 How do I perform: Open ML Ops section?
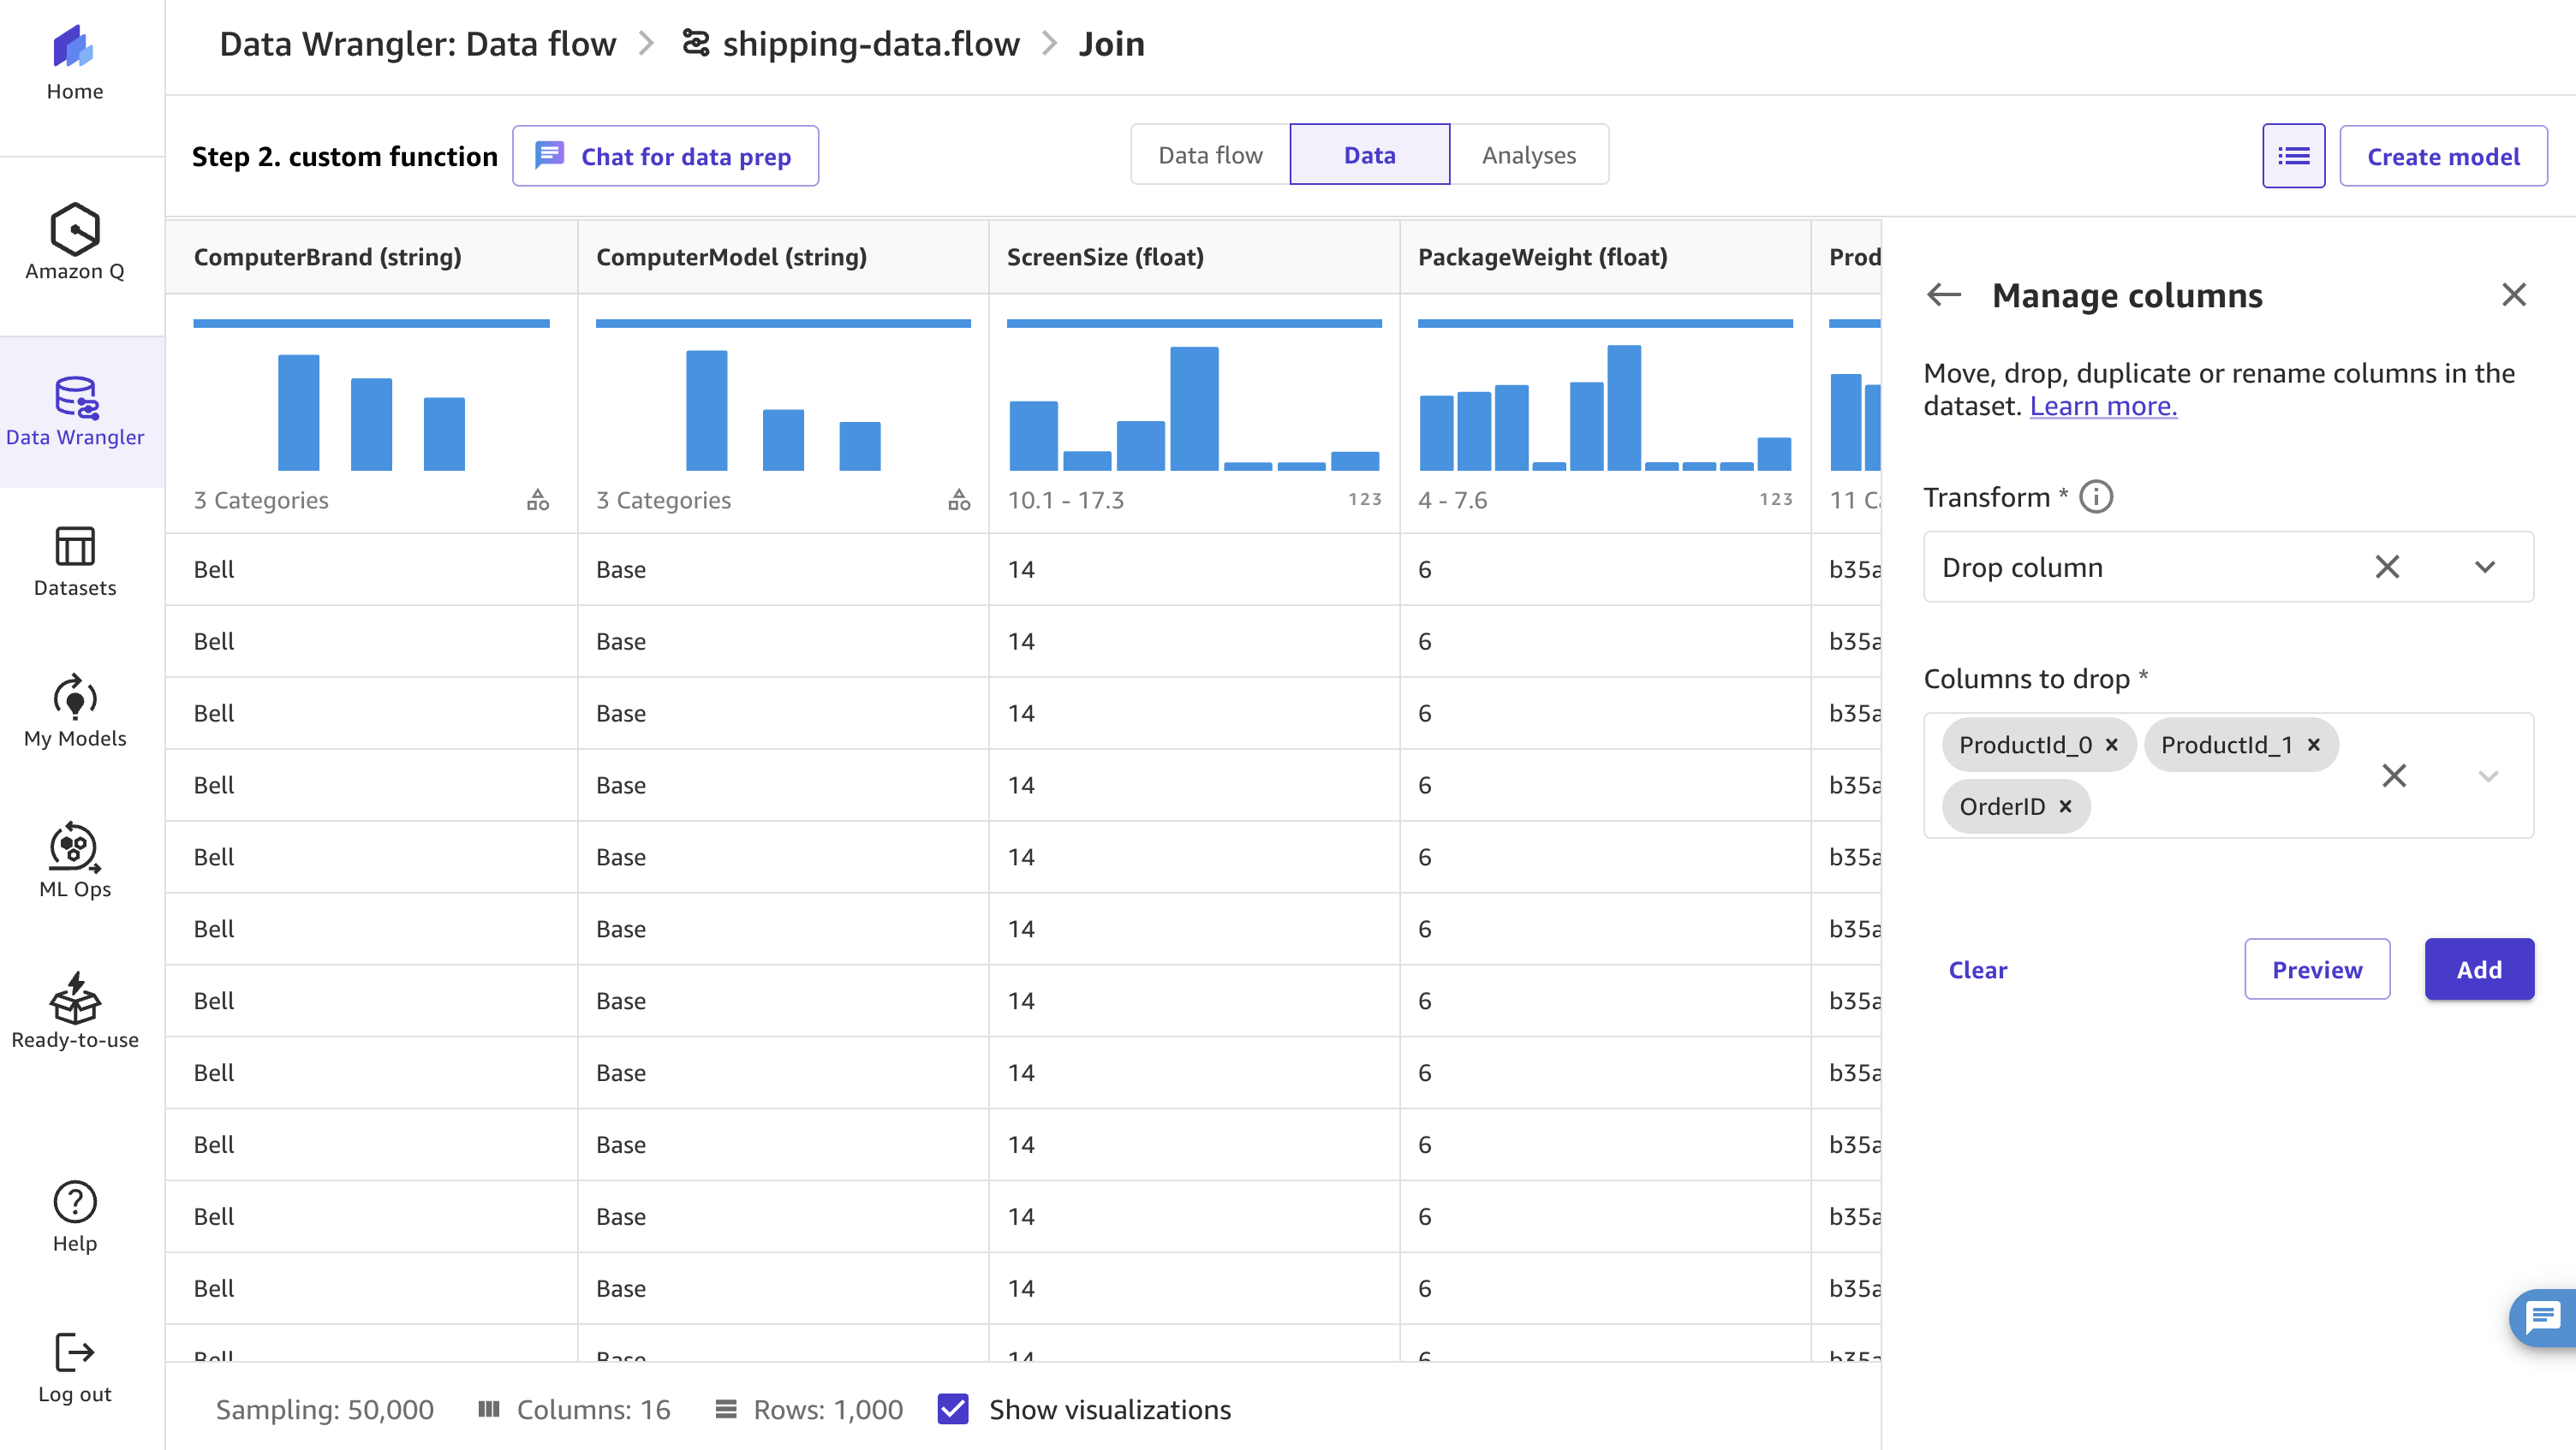click(75, 861)
